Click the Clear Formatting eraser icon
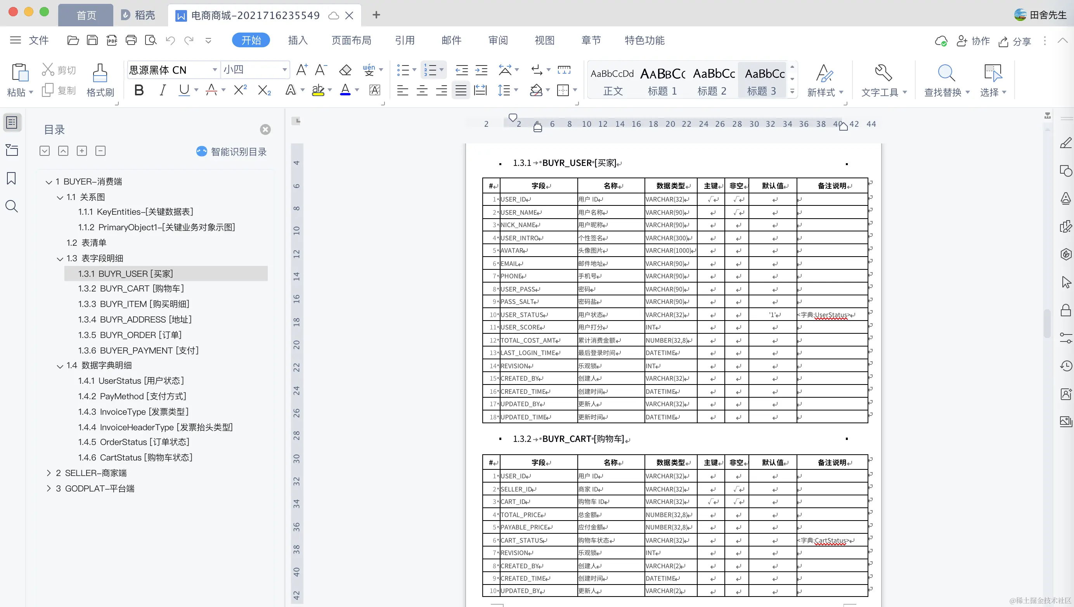Image resolution: width=1074 pixels, height=607 pixels. click(345, 70)
